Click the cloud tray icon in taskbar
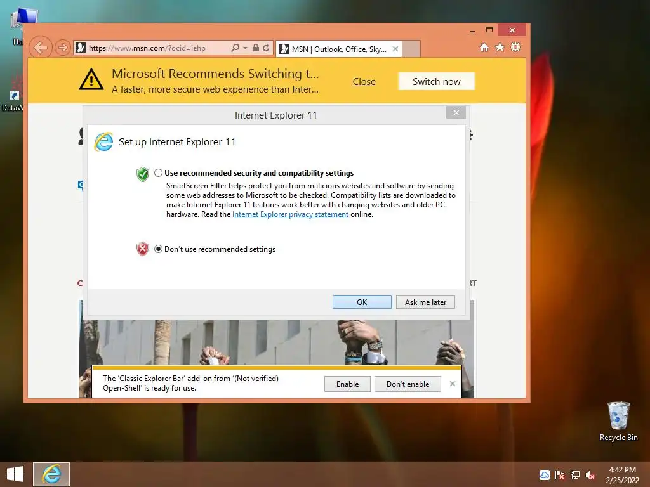The image size is (650, 487). (x=544, y=475)
